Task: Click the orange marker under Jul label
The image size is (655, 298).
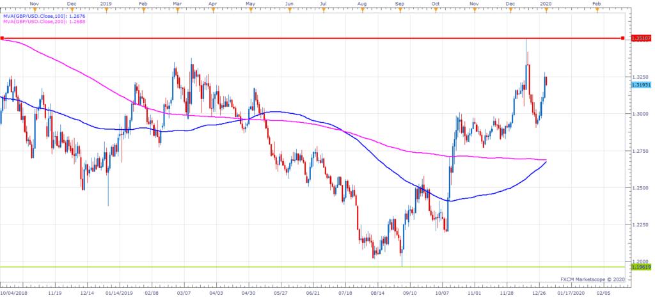Action: coord(323,10)
